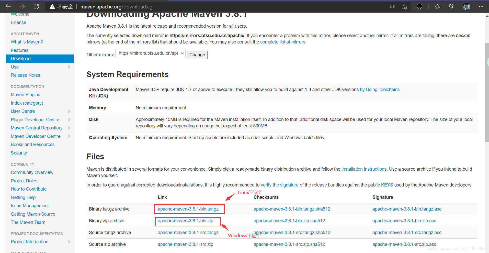
Task: Open the Collections panel
Action: 452,7
